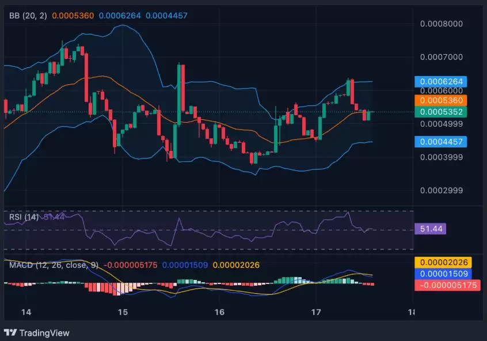487x341 pixels.
Task: Click the blue 0.00001509 MACD axis tag
Action: [442, 274]
